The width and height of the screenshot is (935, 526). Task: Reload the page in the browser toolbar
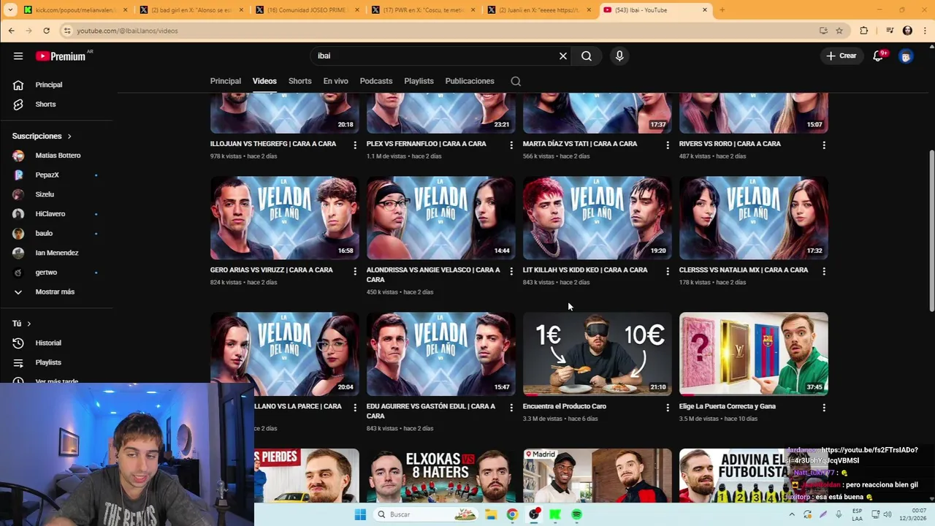[46, 31]
